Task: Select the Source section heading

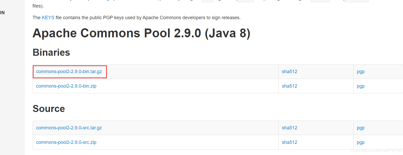Action: [x=49, y=109]
